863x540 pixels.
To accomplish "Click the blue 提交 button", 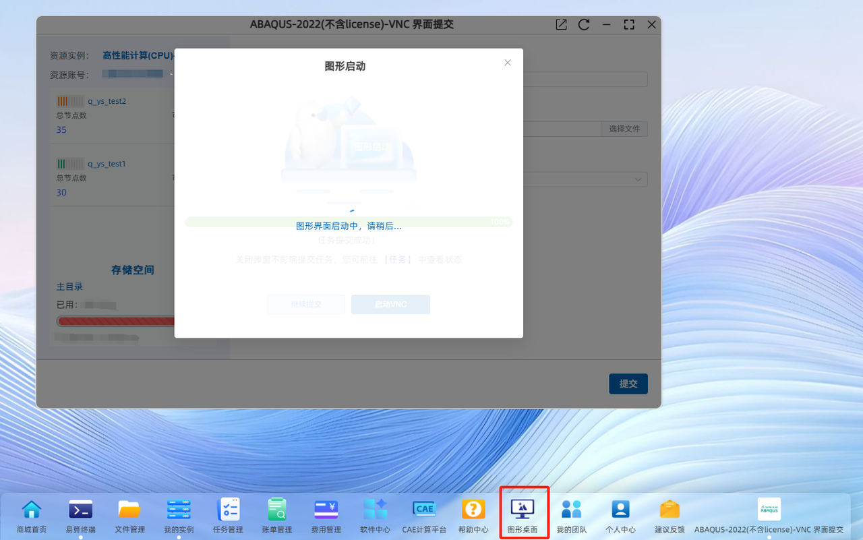I will point(628,384).
